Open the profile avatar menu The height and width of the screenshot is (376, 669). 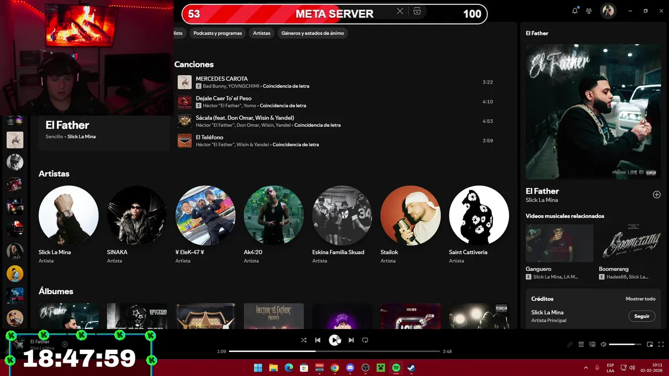(x=608, y=11)
